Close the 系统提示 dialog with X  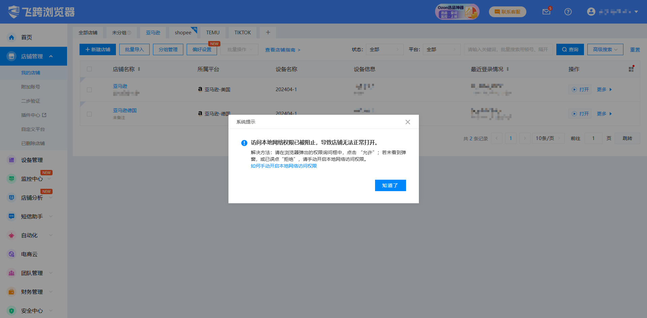click(408, 122)
